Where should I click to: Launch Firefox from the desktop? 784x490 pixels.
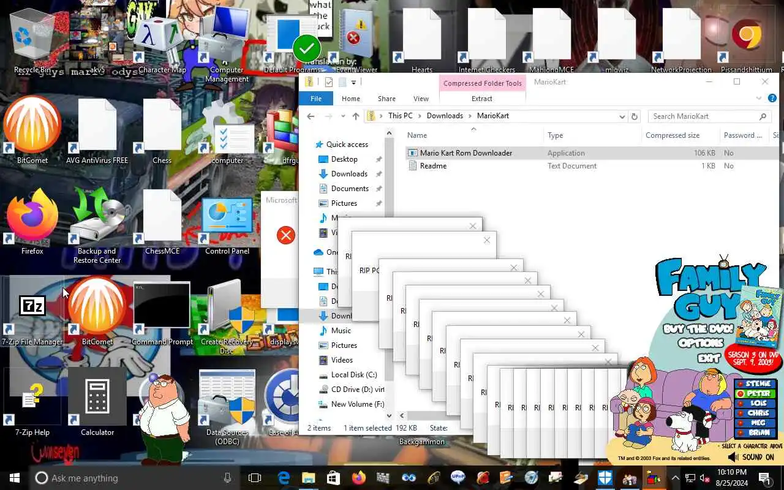coord(32,221)
